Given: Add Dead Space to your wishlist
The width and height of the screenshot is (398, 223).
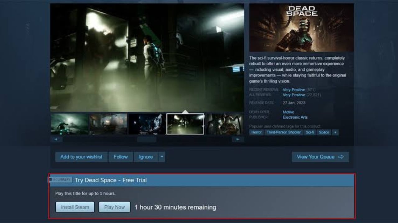Looking at the screenshot, I should click(x=81, y=157).
